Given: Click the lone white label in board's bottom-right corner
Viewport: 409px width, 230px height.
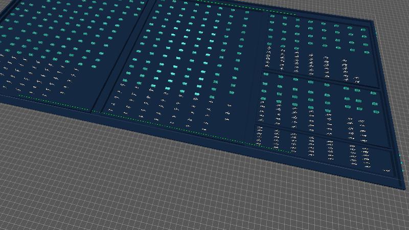Looking at the screenshot, I should [x=387, y=170].
